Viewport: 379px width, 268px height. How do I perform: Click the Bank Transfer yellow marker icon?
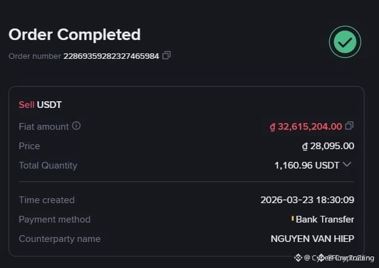pos(292,219)
